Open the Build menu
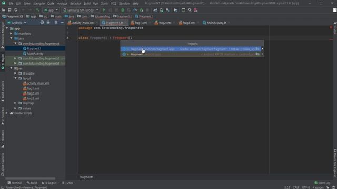Image resolution: width=337 pixels, height=189 pixels. click(87, 4)
